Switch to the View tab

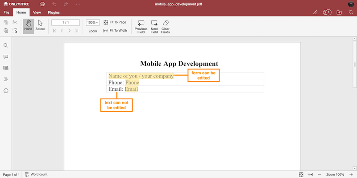point(37,12)
